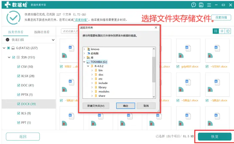Switch to grid thumbnail view

click(216, 31)
